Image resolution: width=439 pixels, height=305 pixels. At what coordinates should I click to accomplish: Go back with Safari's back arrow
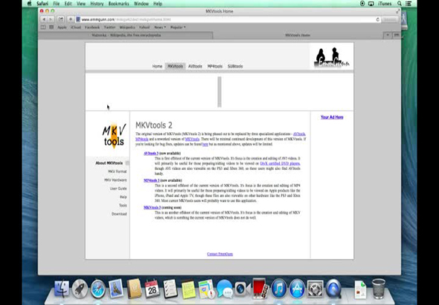(44, 19)
